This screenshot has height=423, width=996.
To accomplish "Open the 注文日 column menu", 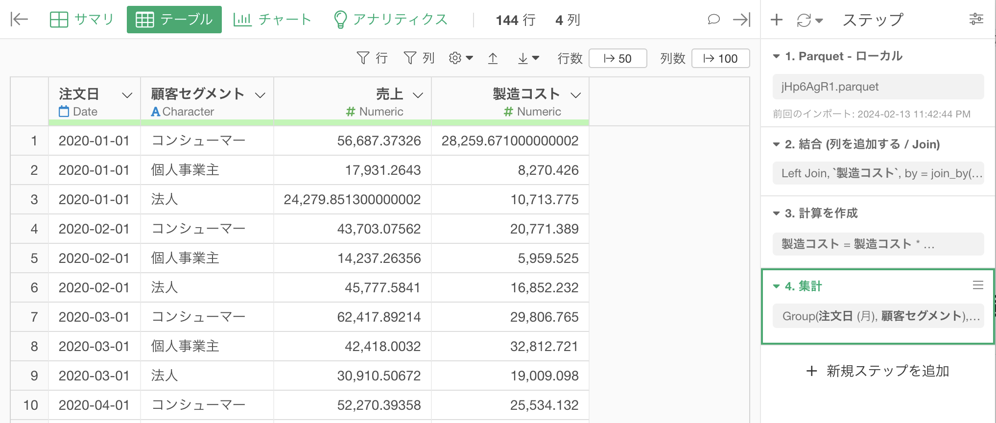I will [x=127, y=95].
